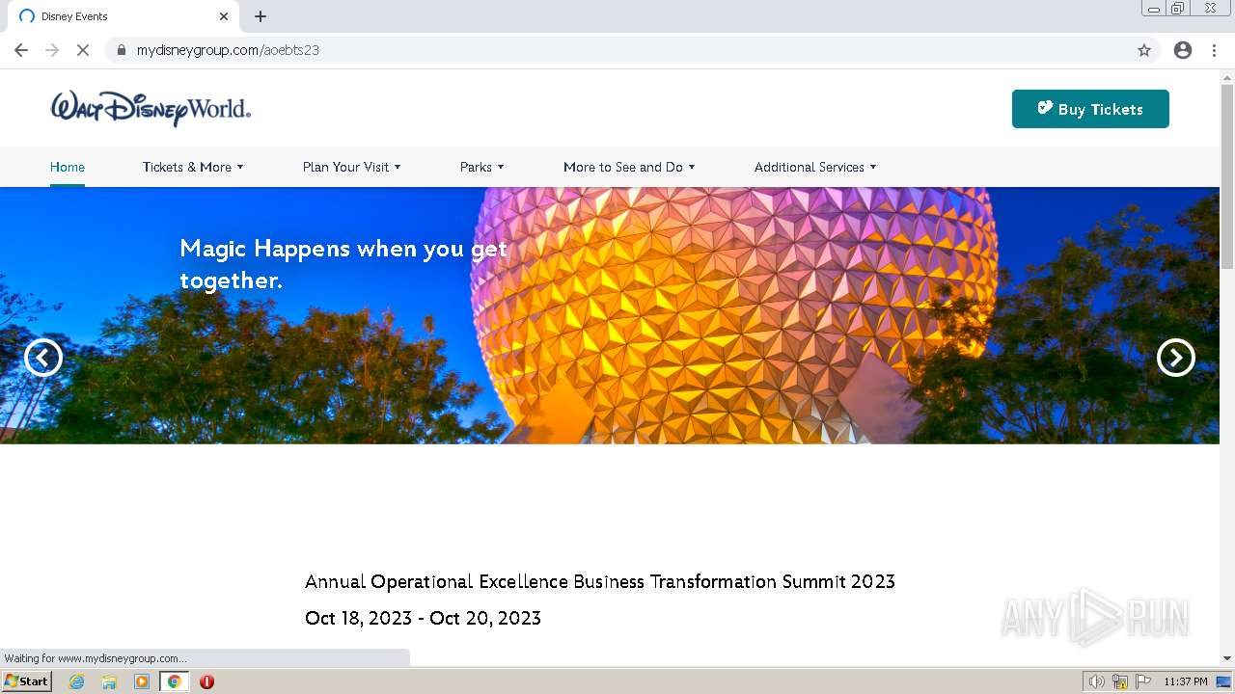Image resolution: width=1235 pixels, height=694 pixels.
Task: Open Internet Explorer from the taskbar
Action: [x=77, y=681]
